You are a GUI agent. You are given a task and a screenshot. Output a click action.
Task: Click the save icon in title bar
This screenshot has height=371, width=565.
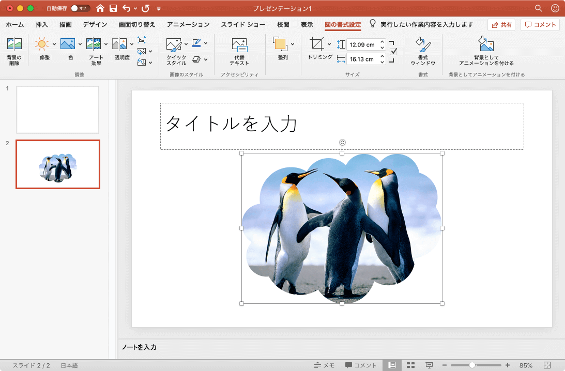[113, 8]
